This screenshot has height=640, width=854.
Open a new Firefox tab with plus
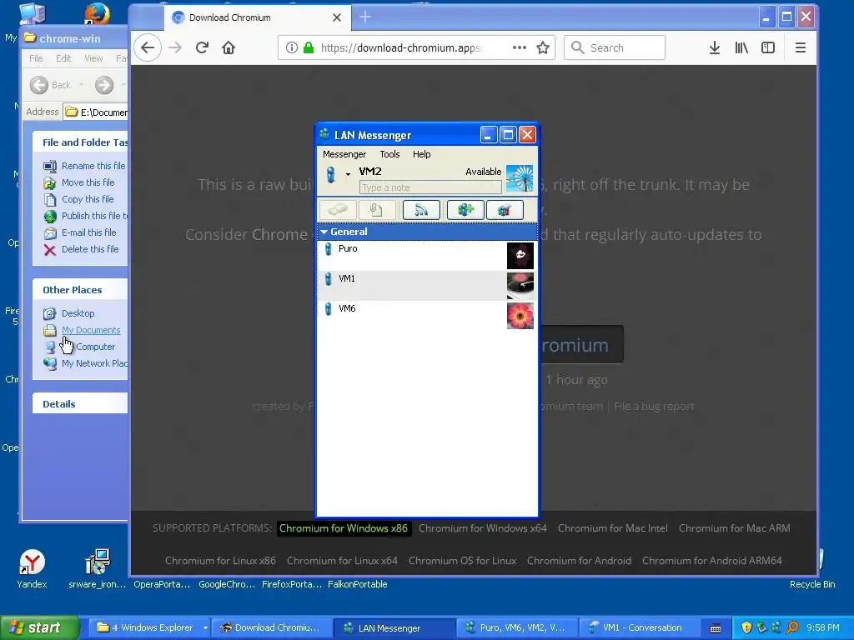365,17
